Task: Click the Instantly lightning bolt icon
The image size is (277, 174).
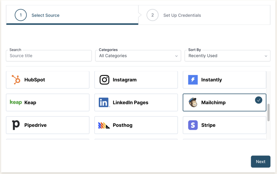Action: (193, 80)
